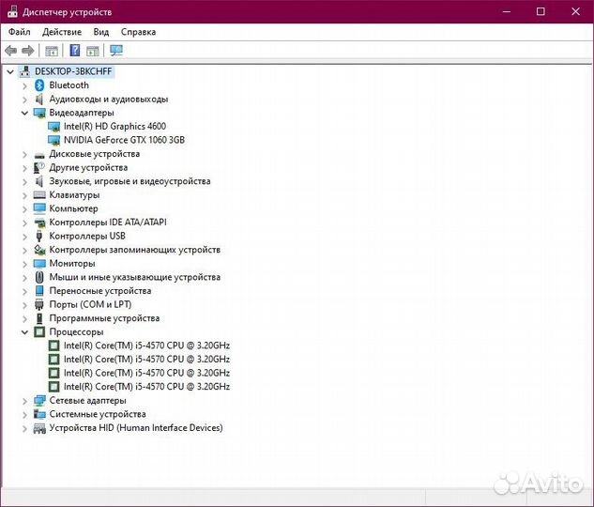Select the last Intel Core i5-4570 processor entry
This screenshot has height=507, width=594.
click(146, 387)
